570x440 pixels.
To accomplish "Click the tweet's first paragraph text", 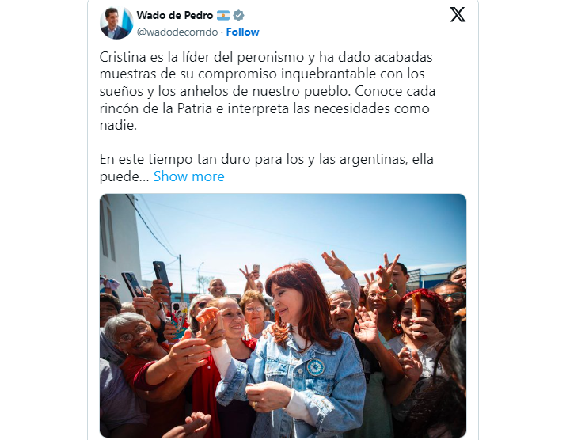I will pos(268,91).
